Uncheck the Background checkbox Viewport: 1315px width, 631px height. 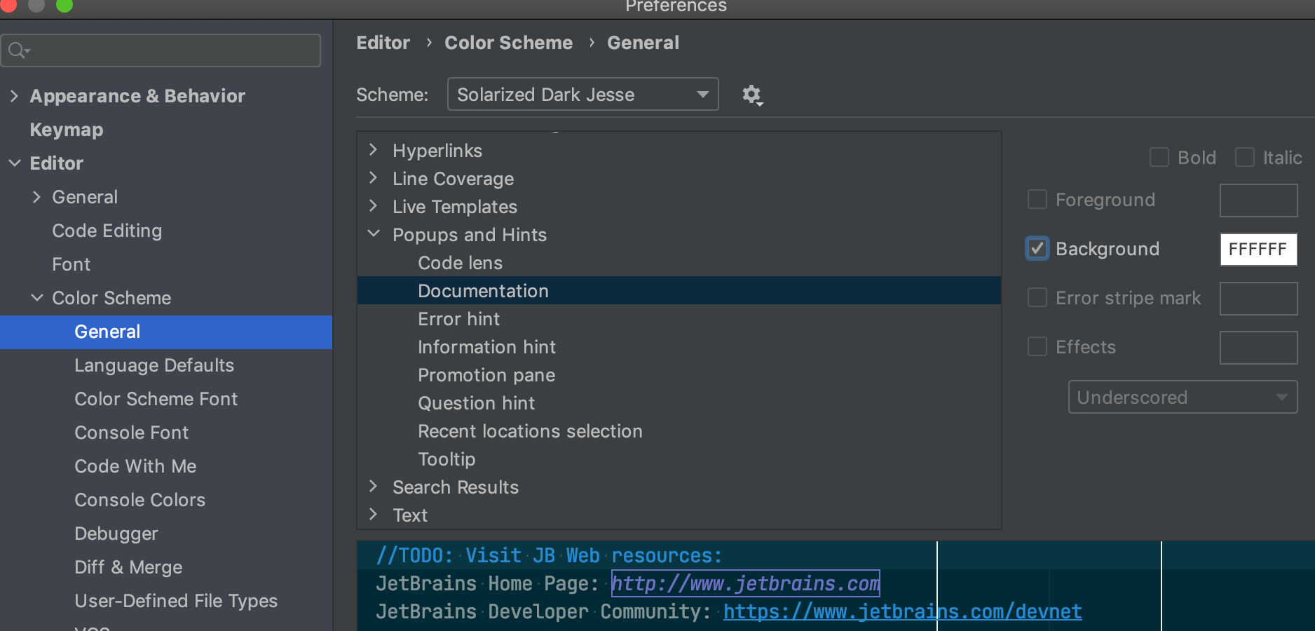pyautogui.click(x=1037, y=249)
